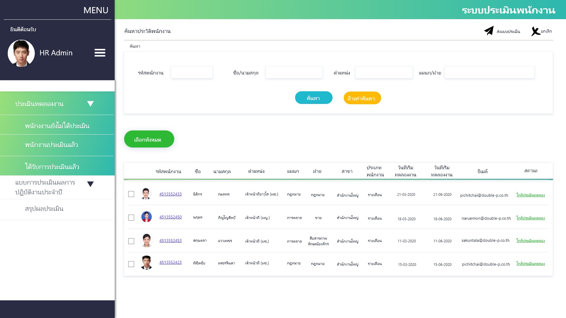Open the hamburger menu beside HR Admin
Screen dimensions: 566x318
click(100, 53)
